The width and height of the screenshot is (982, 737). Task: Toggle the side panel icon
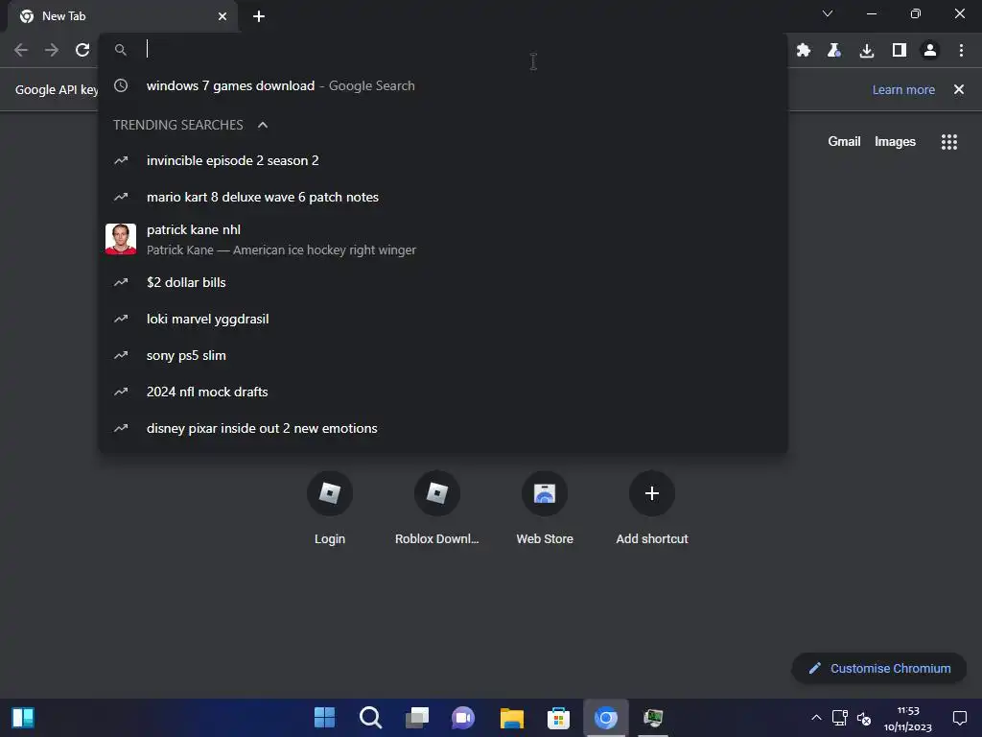(900, 50)
